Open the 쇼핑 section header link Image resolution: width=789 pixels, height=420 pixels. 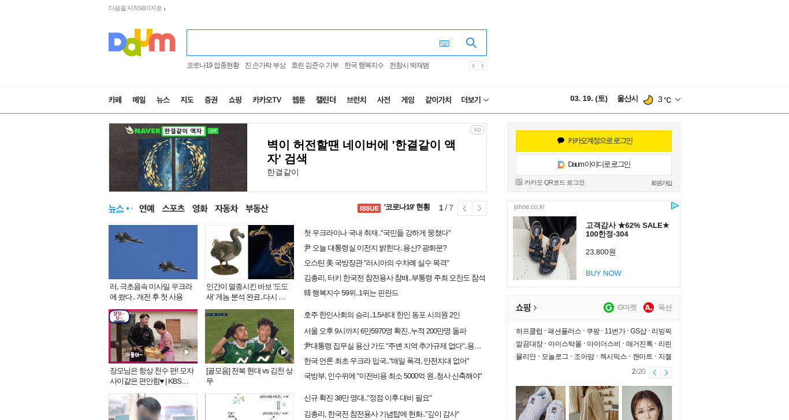(x=526, y=307)
